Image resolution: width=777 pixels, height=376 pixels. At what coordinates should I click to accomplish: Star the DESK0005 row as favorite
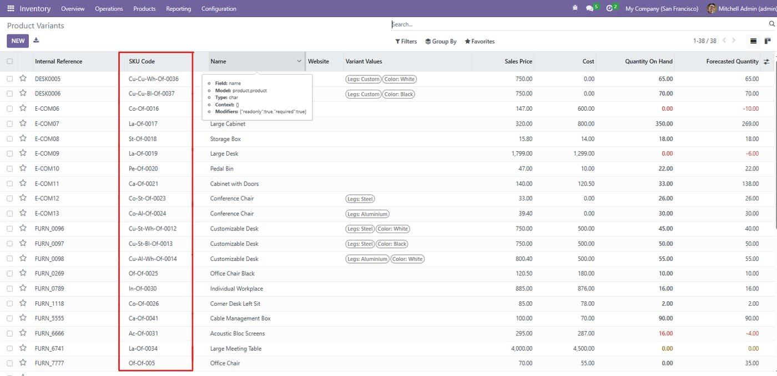tap(23, 78)
